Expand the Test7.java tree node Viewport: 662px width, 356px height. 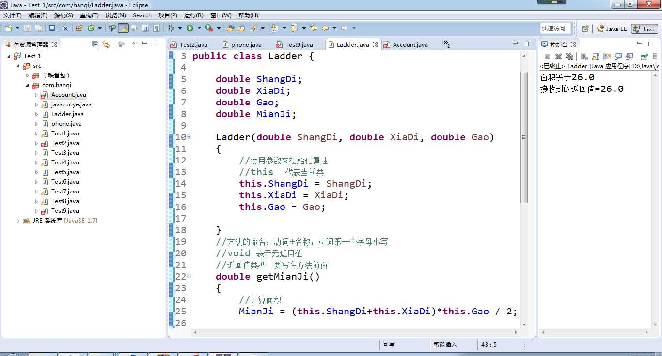click(x=37, y=192)
